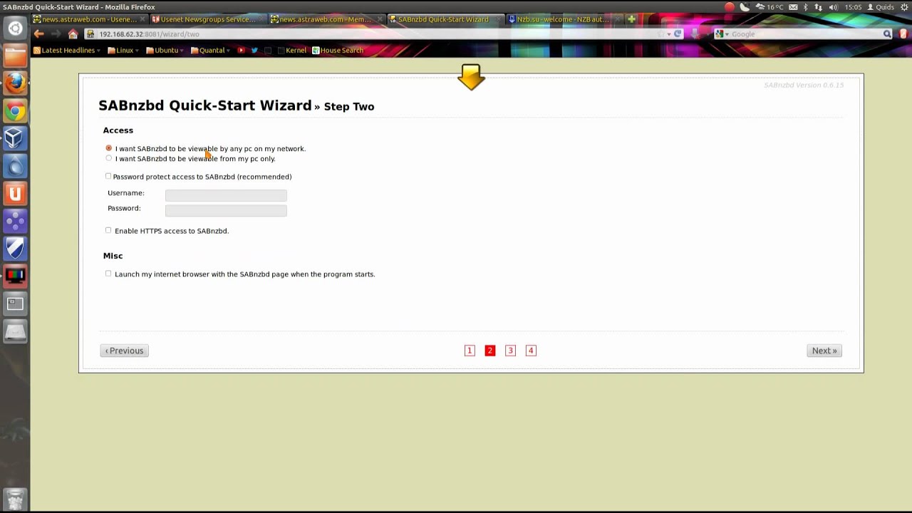
Task: Bookmark this page with the star icon
Action: pyautogui.click(x=660, y=34)
